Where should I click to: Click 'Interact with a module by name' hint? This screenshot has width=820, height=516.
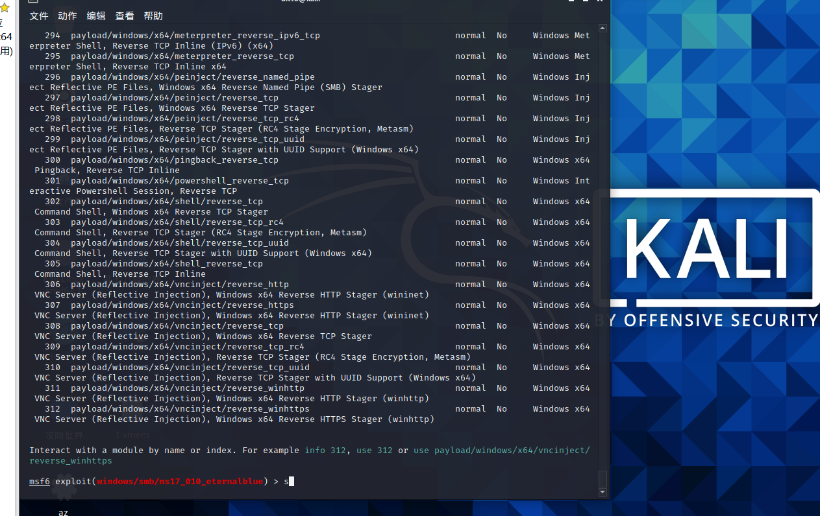pyautogui.click(x=107, y=451)
